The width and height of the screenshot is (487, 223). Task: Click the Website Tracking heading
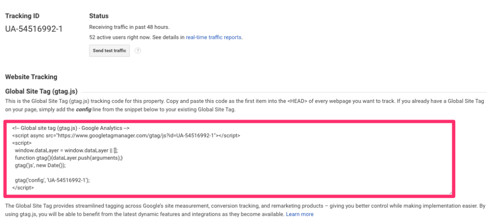pyautogui.click(x=31, y=76)
